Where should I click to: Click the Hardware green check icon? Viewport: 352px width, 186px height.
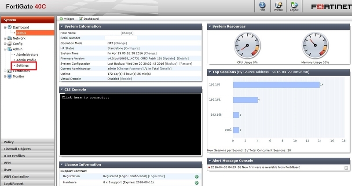coord(197,182)
